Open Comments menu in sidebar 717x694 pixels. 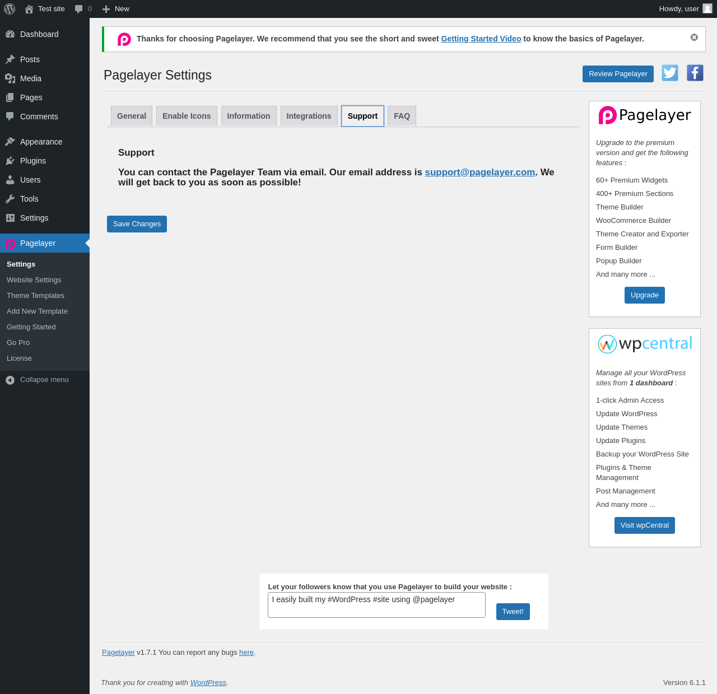(45, 117)
